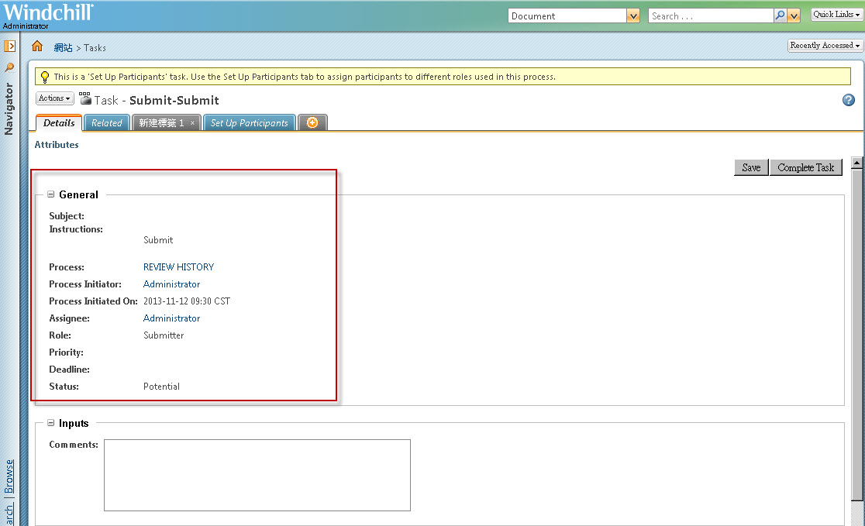This screenshot has width=865, height=526.
Task: Open the Assignee Administrator link
Action: click(x=171, y=318)
